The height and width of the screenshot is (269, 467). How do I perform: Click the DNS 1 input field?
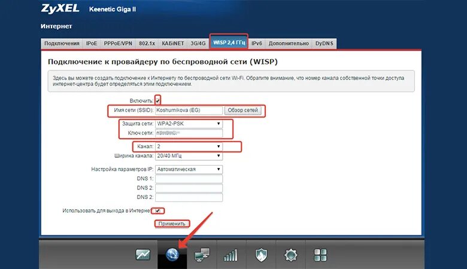pos(189,179)
